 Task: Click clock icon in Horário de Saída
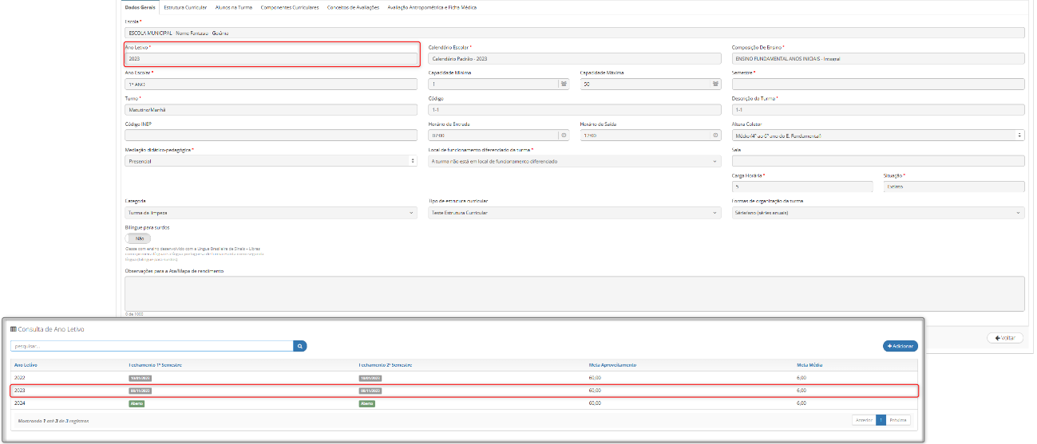pyautogui.click(x=715, y=136)
